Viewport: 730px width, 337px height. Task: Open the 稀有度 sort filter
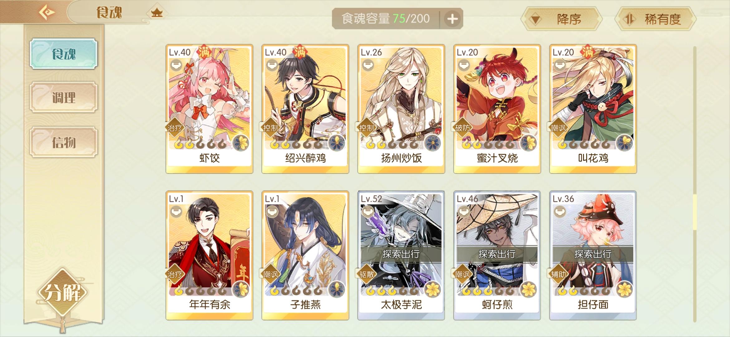(x=655, y=19)
